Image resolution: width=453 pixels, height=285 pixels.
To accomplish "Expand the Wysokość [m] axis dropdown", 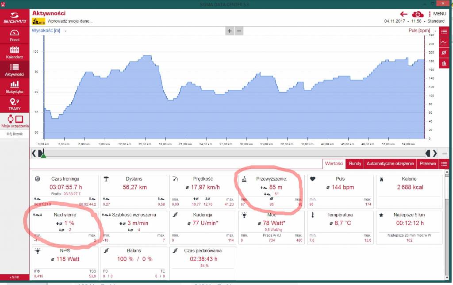I will (65, 31).
